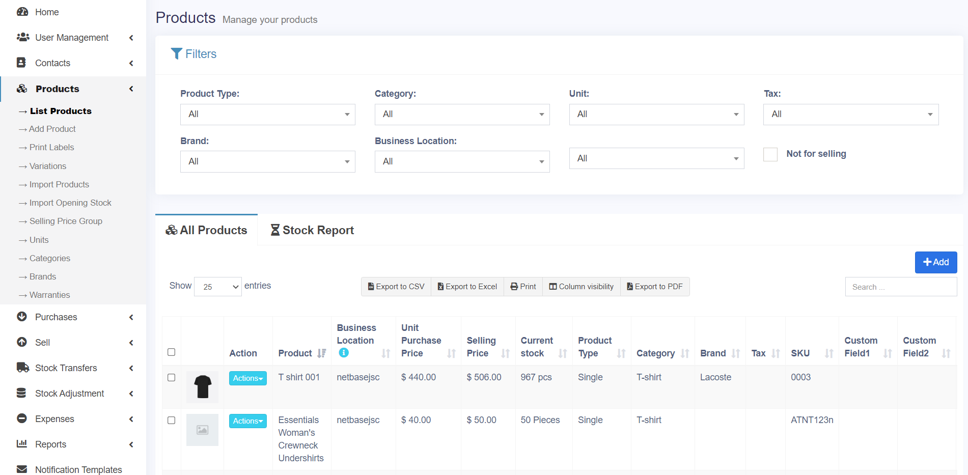
Task: Open Actions dropdown for T shirt 001
Action: coord(247,378)
